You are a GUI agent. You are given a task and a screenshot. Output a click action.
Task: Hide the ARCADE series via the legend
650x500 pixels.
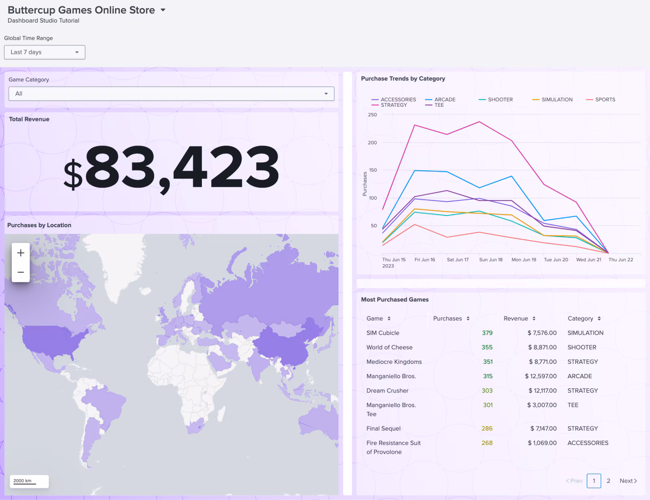[x=444, y=99]
